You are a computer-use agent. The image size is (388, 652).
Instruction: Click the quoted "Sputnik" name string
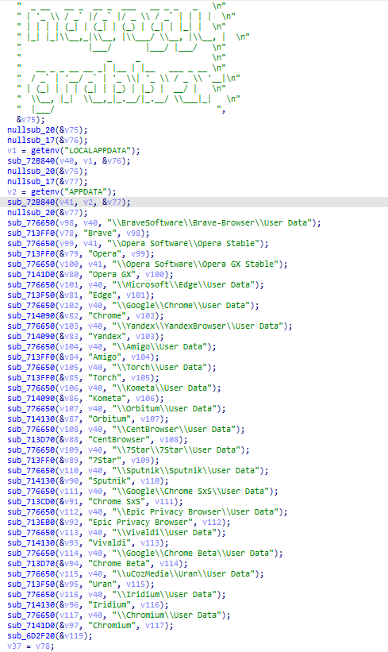[109, 480]
